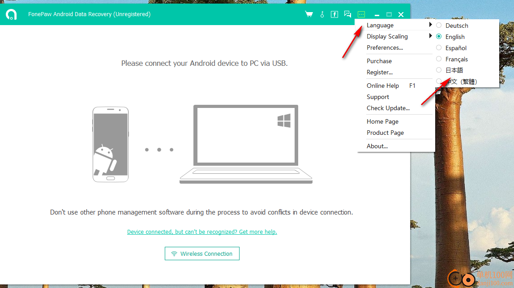
Task: Select the Japanese 日本語 radio button
Action: pos(439,70)
